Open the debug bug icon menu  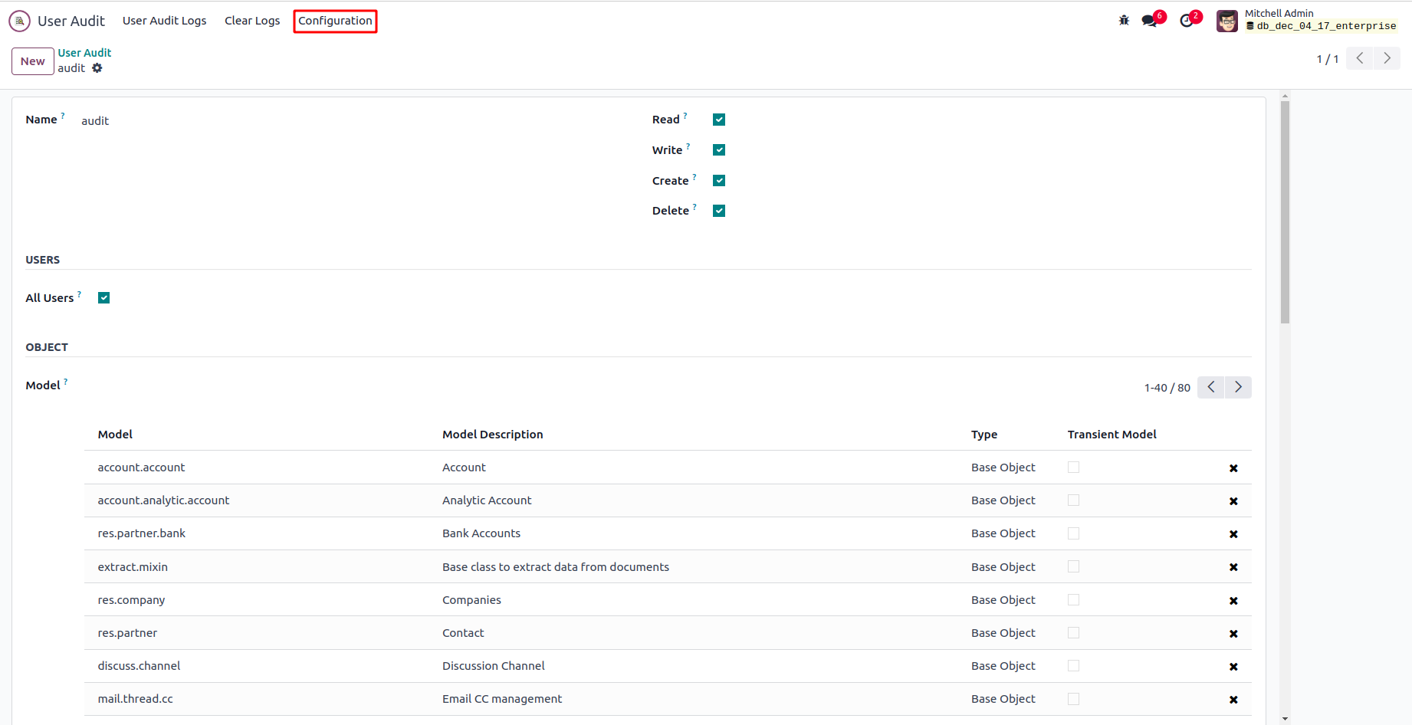coord(1124,21)
